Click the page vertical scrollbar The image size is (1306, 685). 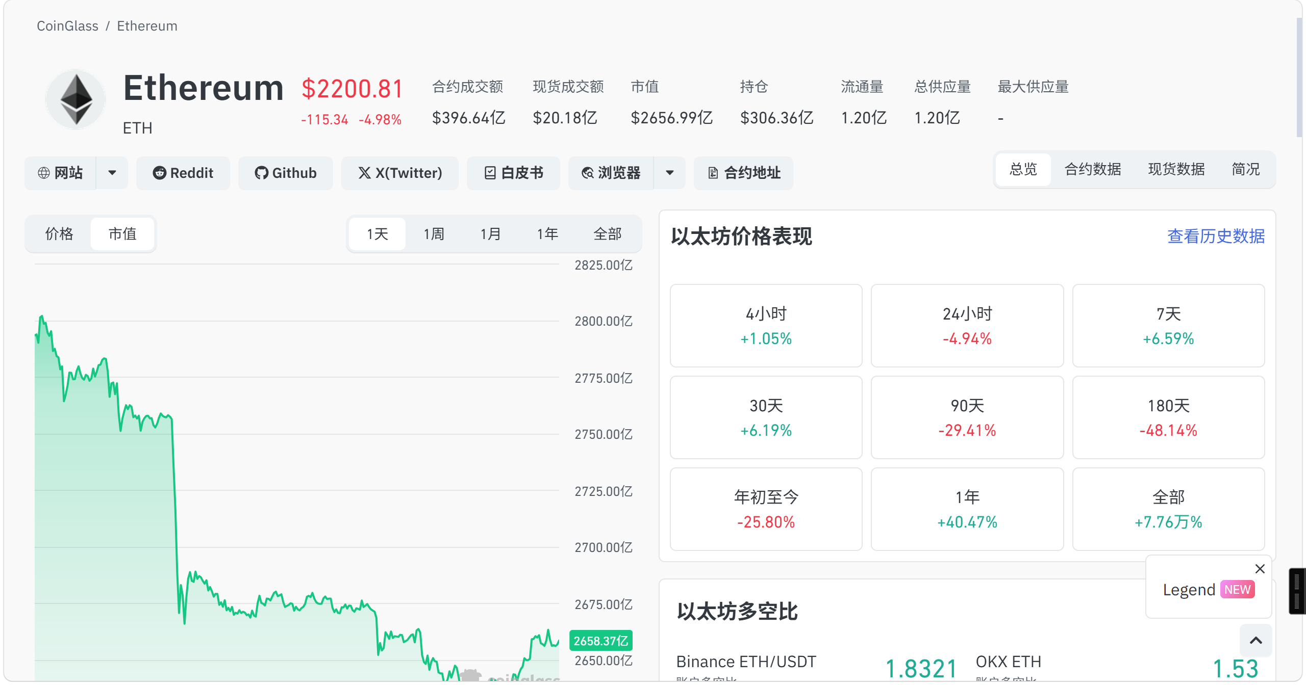pyautogui.click(x=1299, y=77)
